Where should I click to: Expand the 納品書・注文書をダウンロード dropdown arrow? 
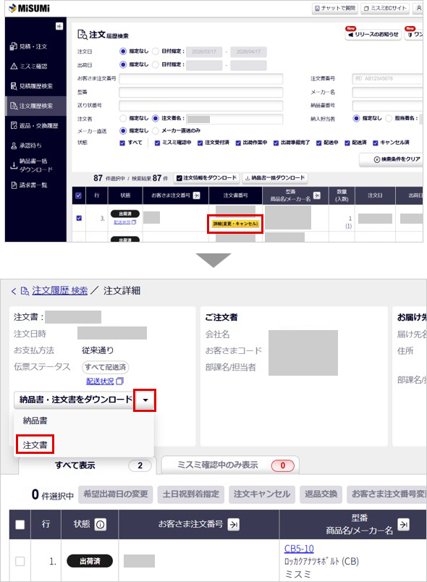(x=145, y=400)
